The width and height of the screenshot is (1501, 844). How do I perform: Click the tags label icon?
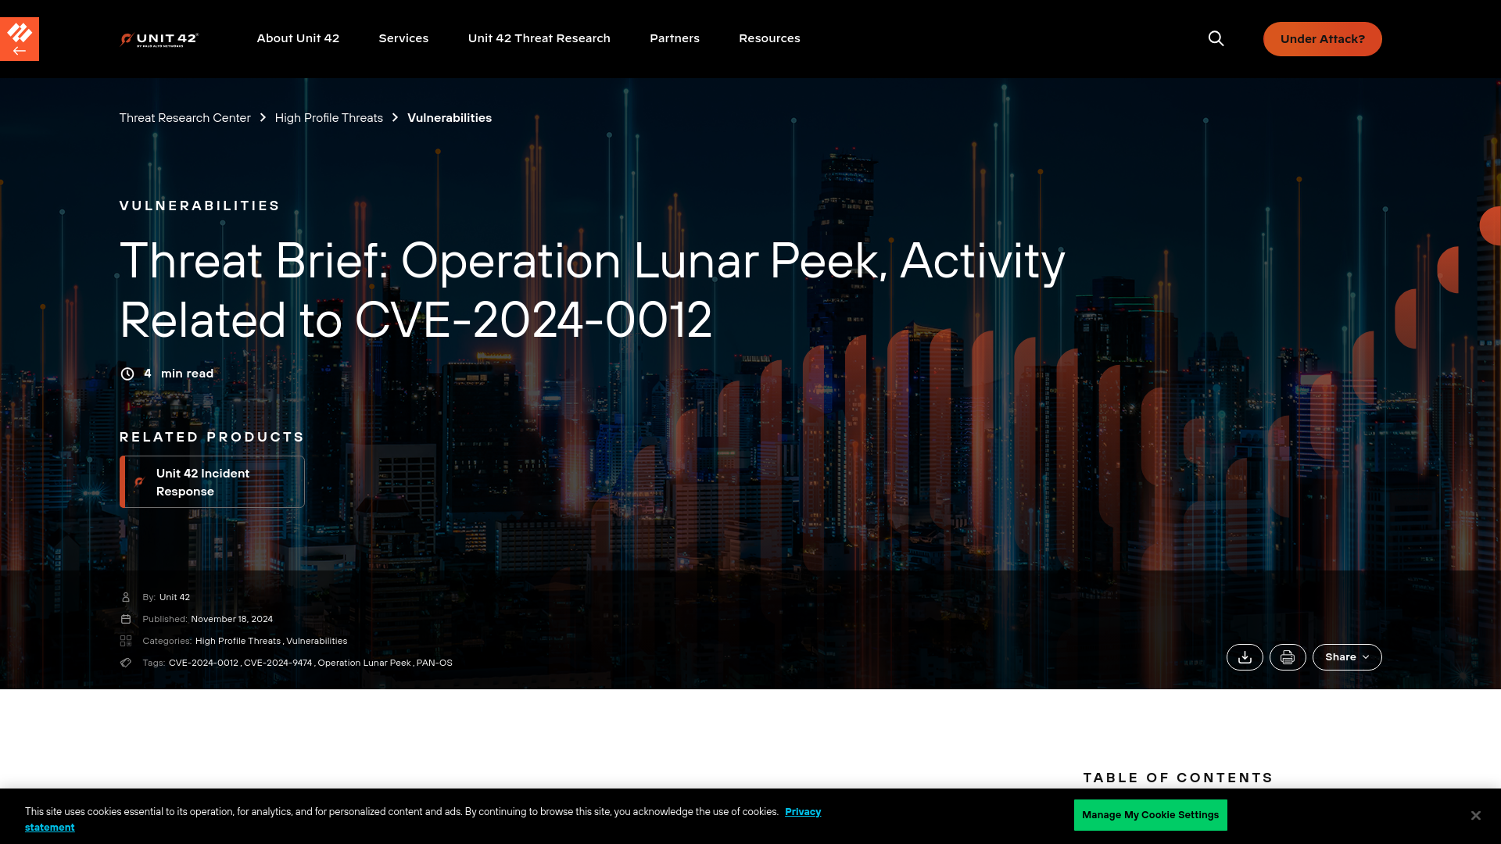coord(126,663)
